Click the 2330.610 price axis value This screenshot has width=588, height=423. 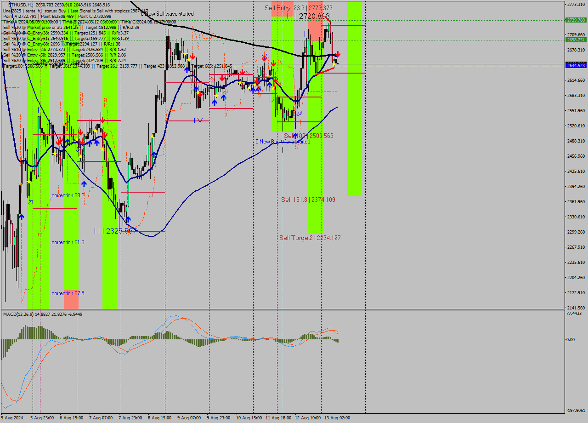point(576,217)
